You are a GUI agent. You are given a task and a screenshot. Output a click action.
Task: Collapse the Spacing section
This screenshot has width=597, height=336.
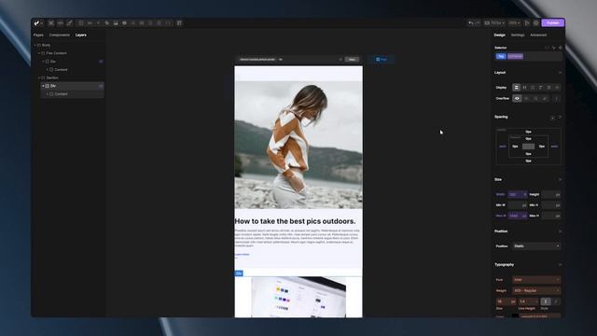pyautogui.click(x=560, y=117)
